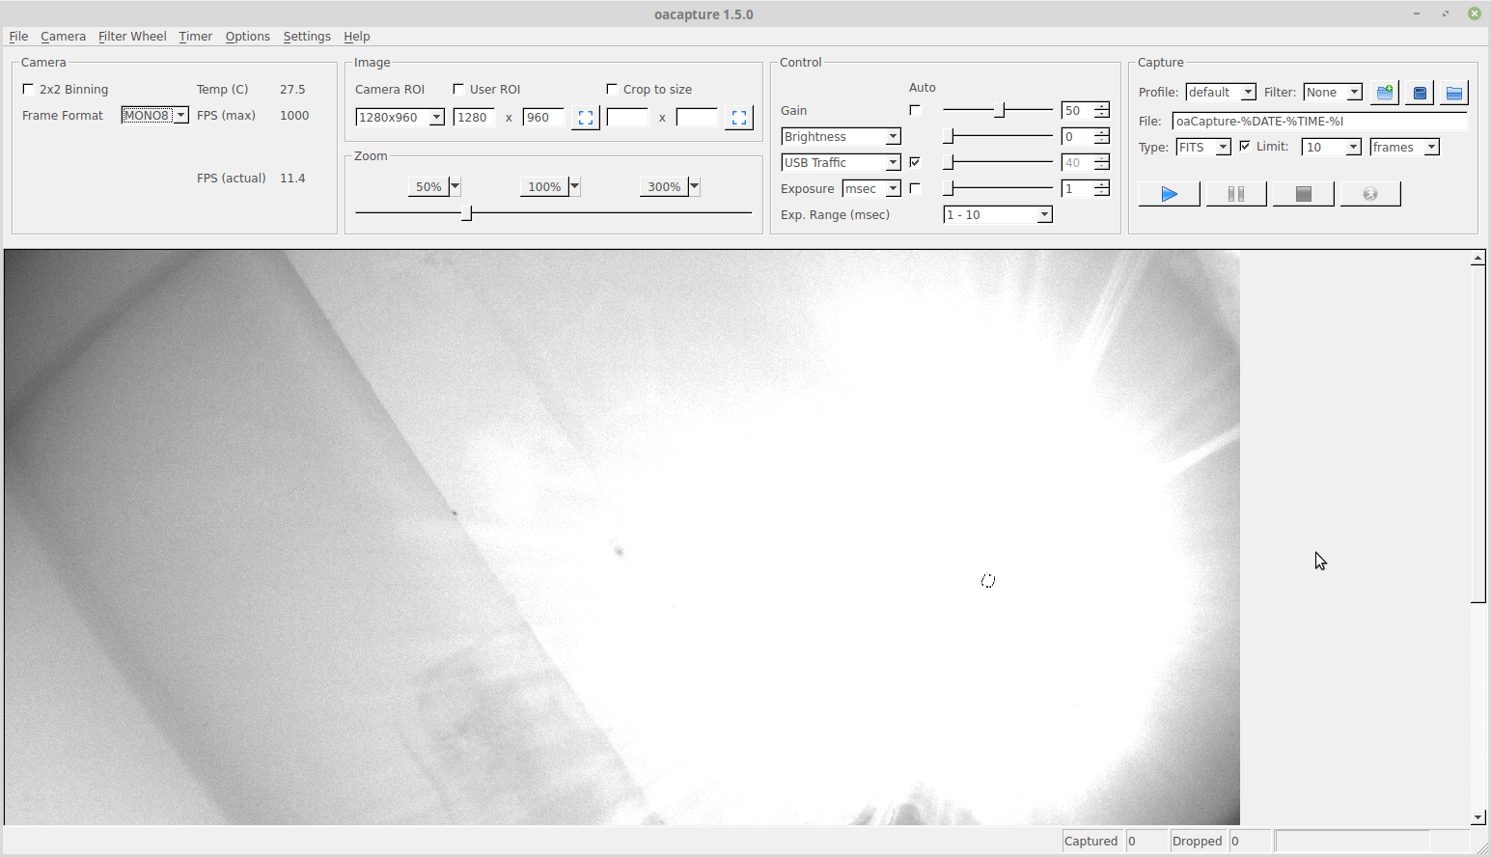Open the Filter Wheel menu

[132, 36]
